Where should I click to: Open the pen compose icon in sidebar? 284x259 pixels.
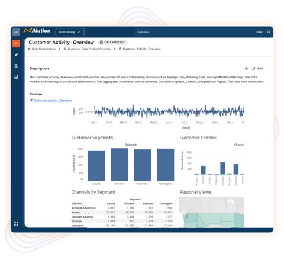click(16, 55)
